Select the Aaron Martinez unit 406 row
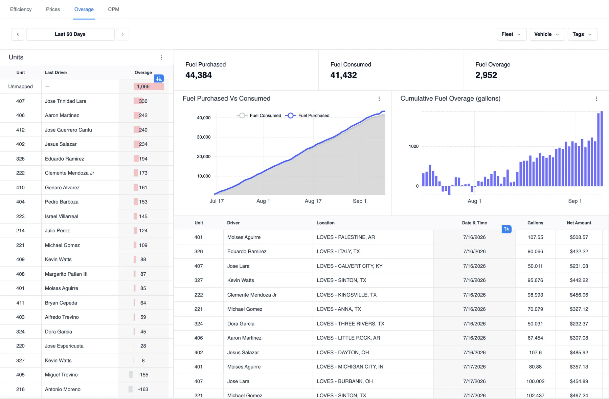The width and height of the screenshot is (609, 399). coord(87,115)
